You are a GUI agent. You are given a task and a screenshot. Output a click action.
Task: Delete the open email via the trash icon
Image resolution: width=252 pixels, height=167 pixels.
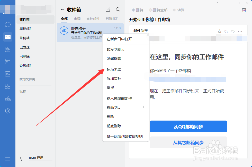pyautogui.click(x=244, y=10)
